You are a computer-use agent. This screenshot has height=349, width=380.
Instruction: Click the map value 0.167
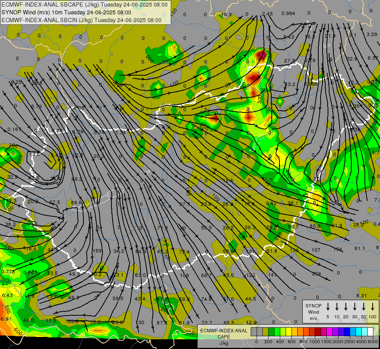tap(14, 130)
